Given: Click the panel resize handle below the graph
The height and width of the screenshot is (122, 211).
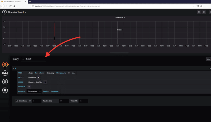Looking at the screenshot, I should click(x=119, y=53).
